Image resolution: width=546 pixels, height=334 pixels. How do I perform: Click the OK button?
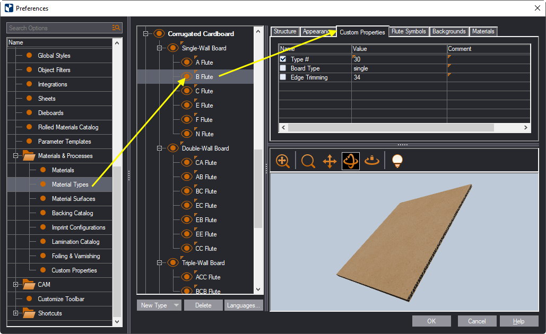(x=431, y=321)
